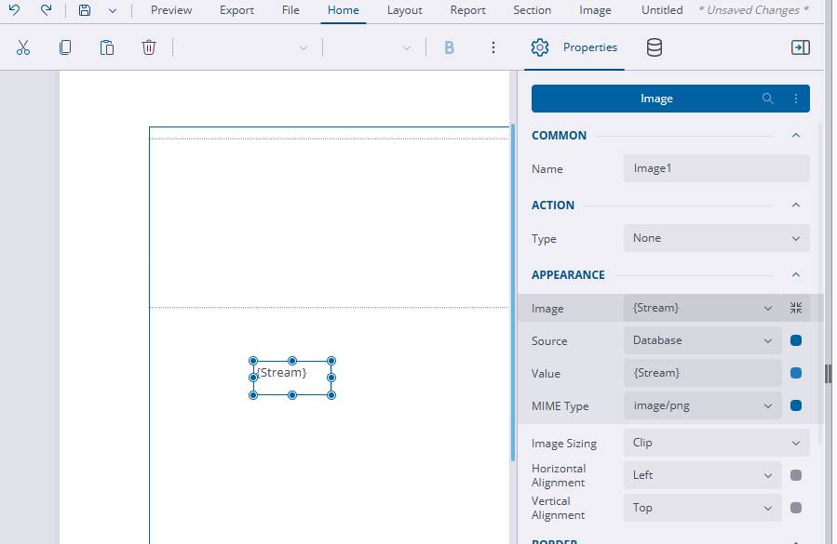Click the Preview button

point(171,10)
